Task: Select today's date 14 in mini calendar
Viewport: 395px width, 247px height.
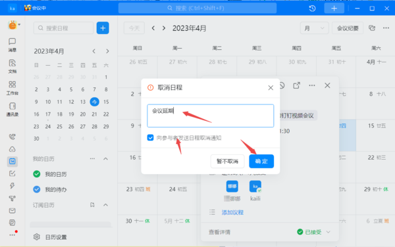Action: (x=94, y=102)
